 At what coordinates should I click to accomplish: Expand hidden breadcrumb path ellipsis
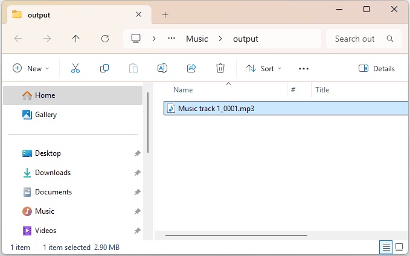tap(171, 39)
